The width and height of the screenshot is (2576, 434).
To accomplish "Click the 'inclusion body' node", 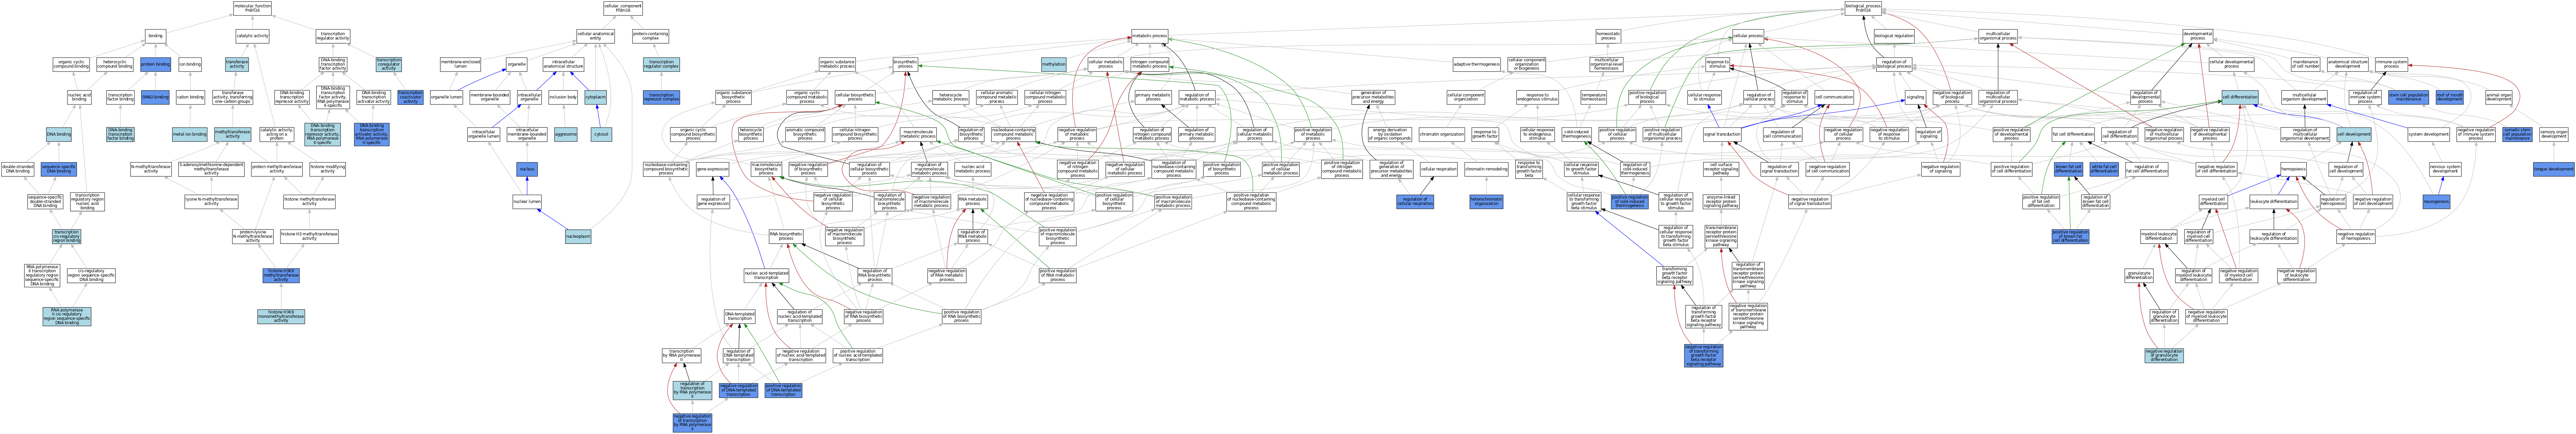I will click(564, 97).
